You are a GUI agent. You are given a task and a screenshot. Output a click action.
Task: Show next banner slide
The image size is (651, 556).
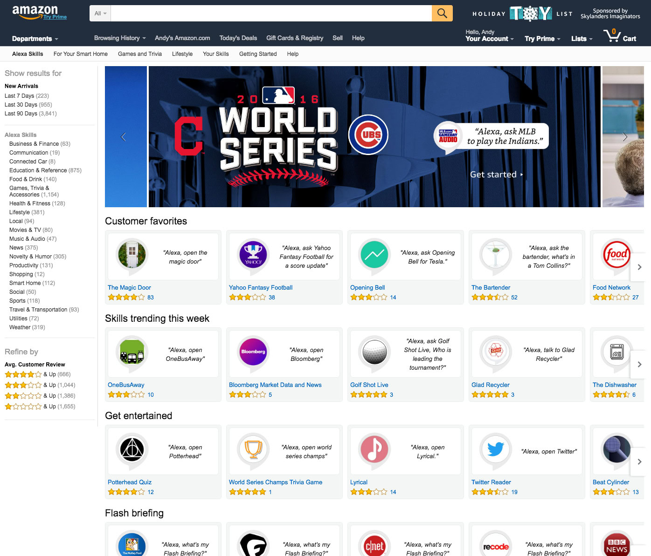625,137
